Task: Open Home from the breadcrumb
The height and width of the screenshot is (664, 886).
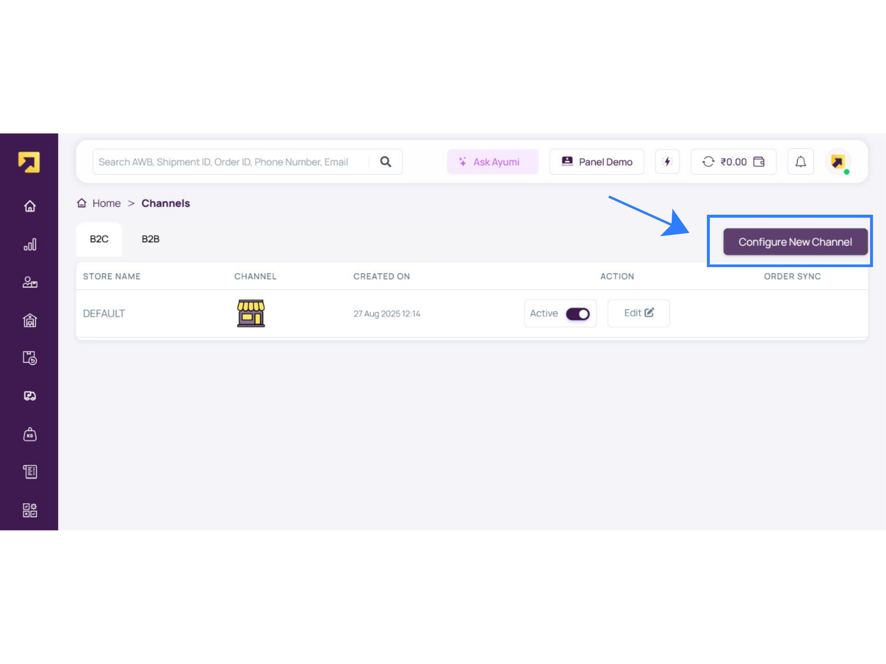Action: [x=106, y=203]
